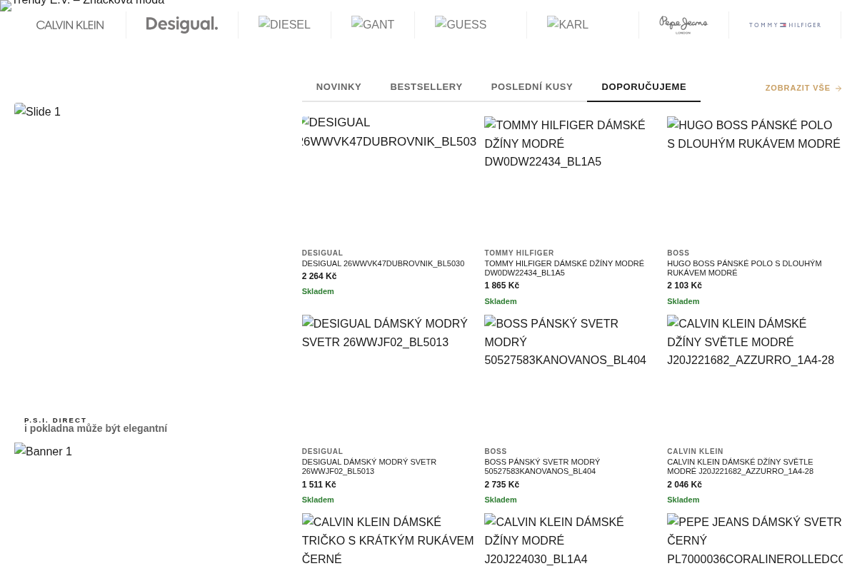
Task: Open Tommy Hilfiger dámské džíny modré title link
Action: click(x=564, y=268)
